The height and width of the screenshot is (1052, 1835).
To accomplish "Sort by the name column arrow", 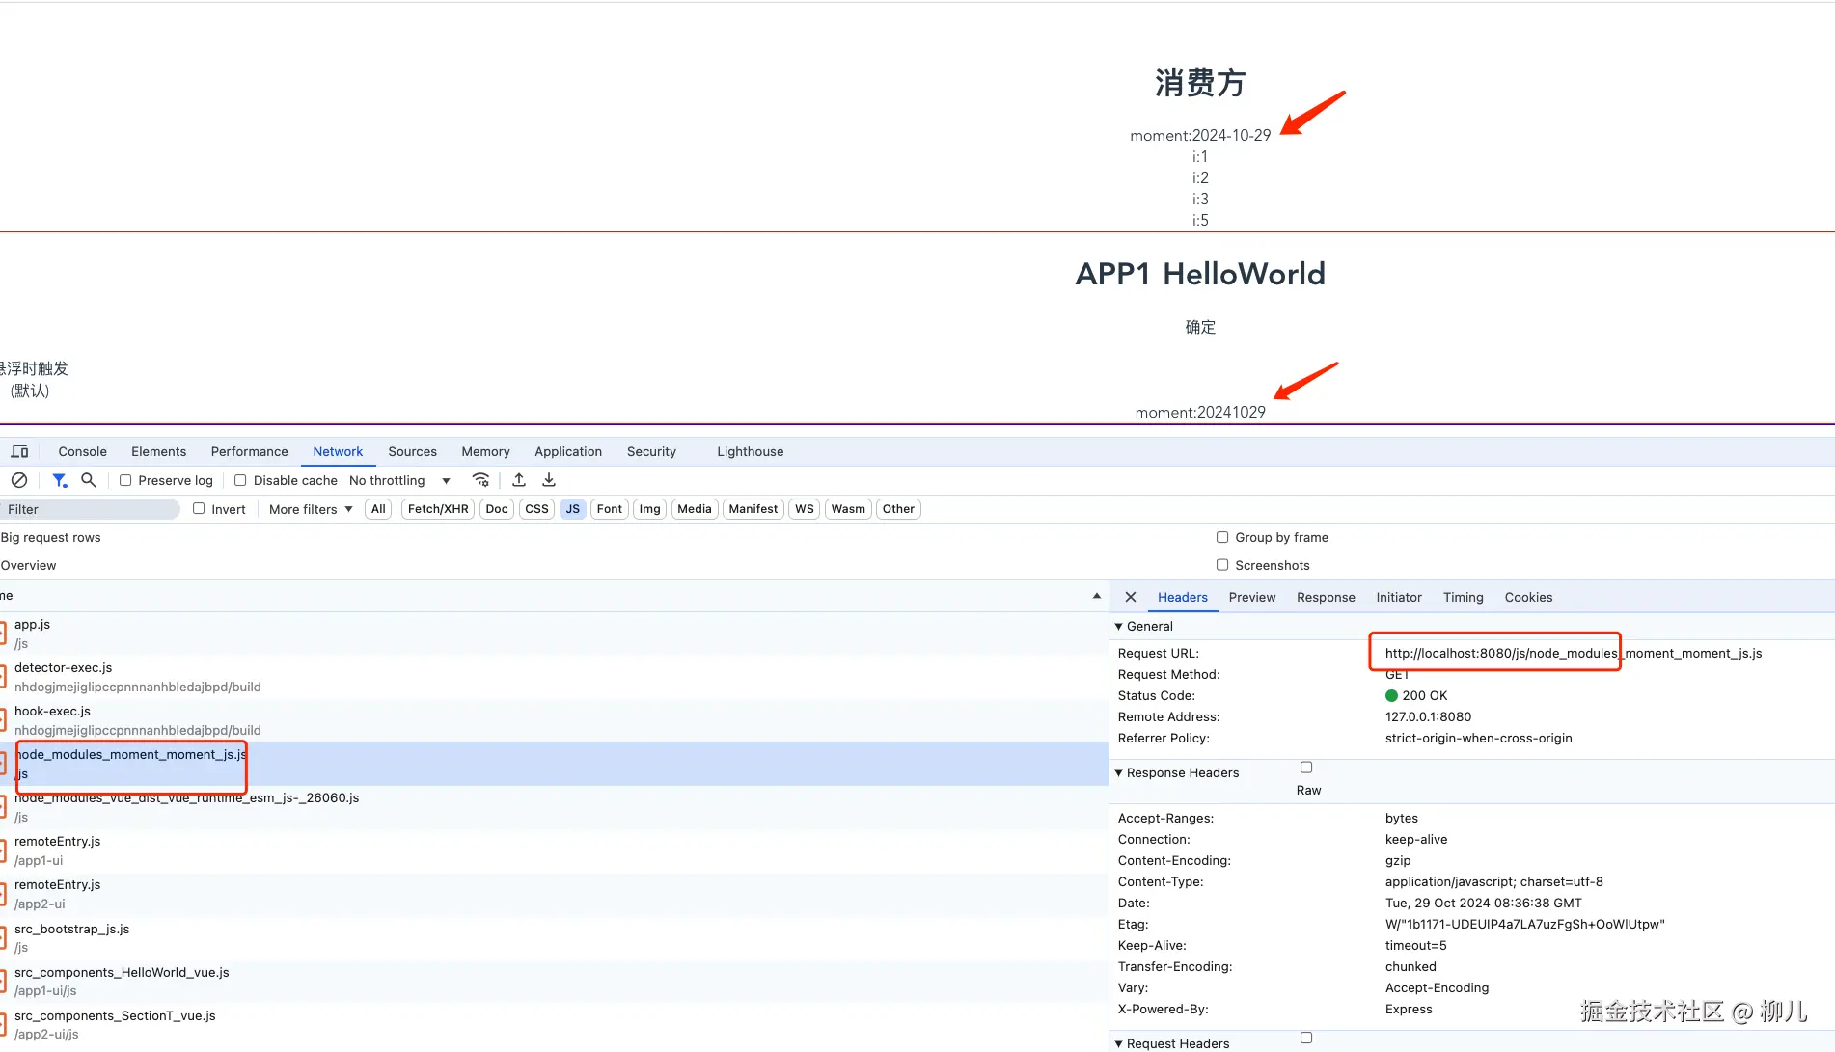I will [1097, 596].
